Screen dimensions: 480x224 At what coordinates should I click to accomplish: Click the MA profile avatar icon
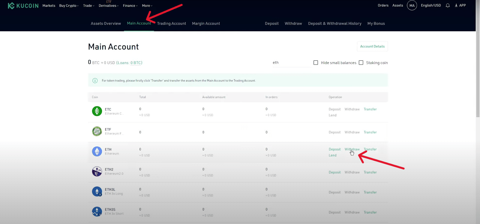tap(412, 5)
